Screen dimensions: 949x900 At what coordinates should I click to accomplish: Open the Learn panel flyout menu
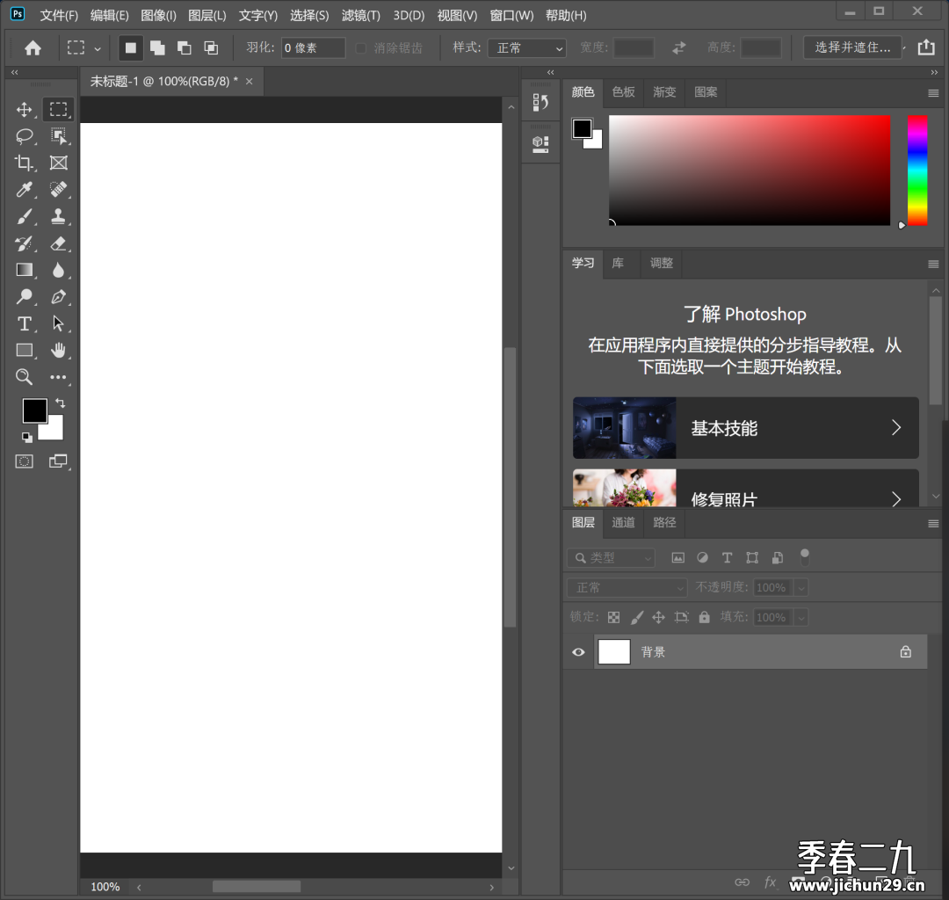click(933, 264)
